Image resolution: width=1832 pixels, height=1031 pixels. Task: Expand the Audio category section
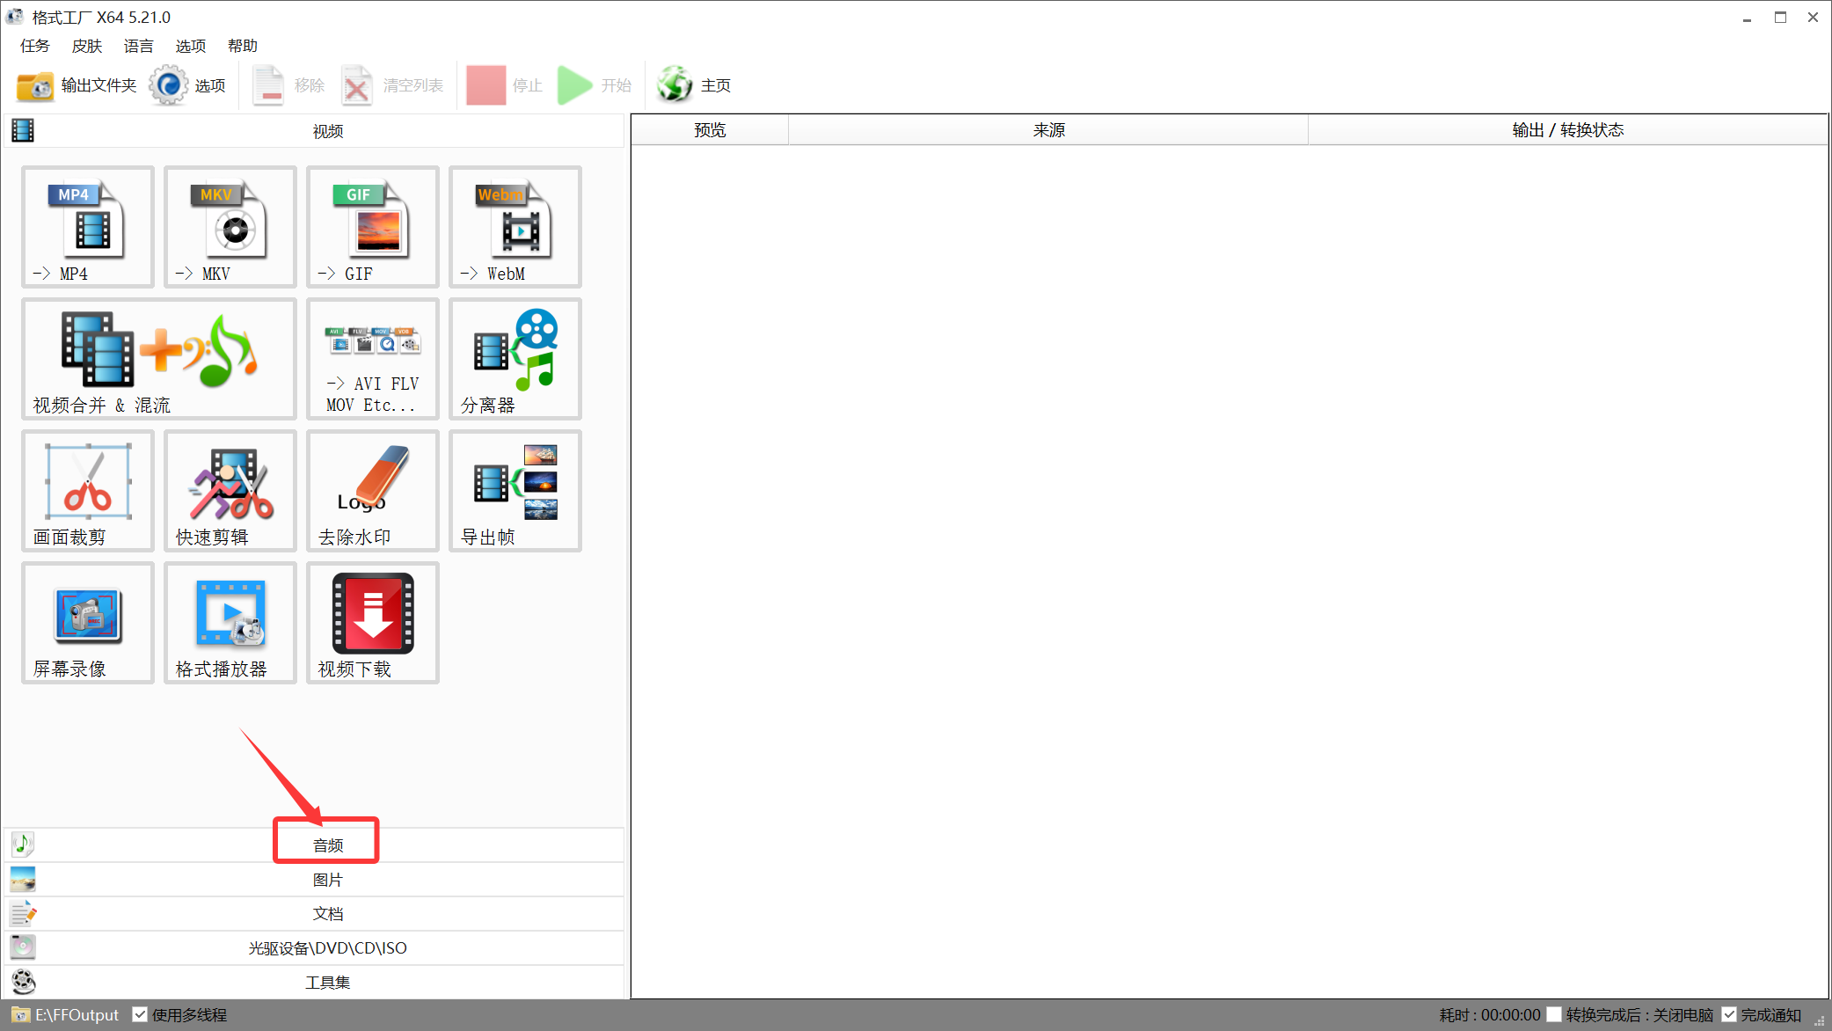(x=327, y=845)
